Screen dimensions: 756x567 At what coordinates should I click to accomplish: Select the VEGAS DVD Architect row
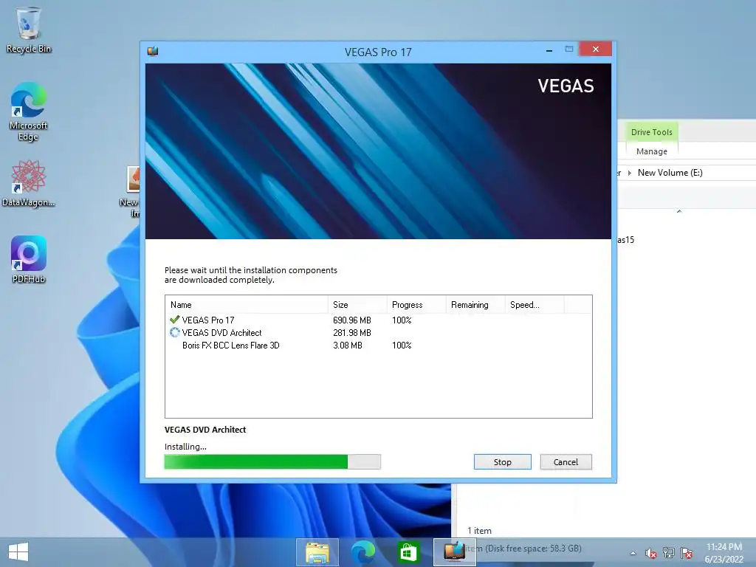379,333
